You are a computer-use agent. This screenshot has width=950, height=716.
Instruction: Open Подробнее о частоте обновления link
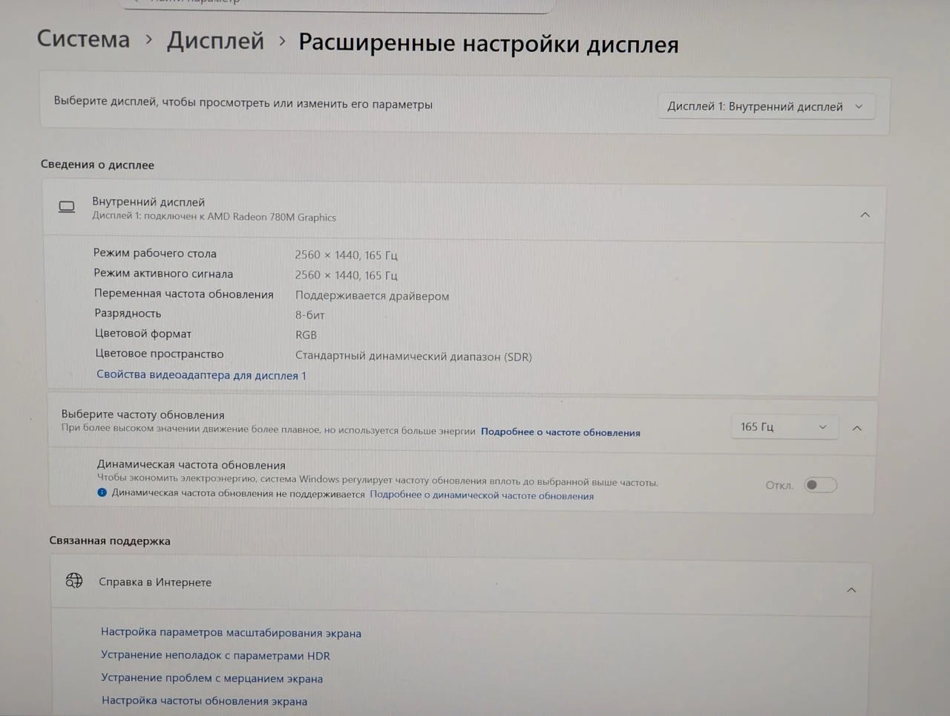coord(560,432)
